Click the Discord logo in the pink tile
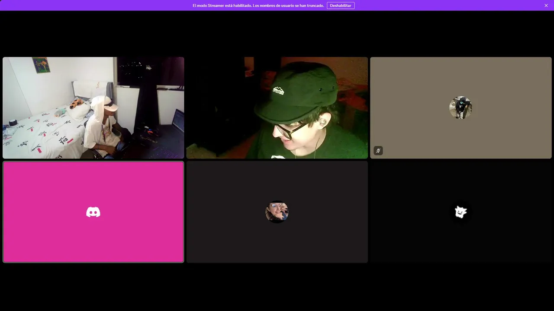 click(93, 212)
